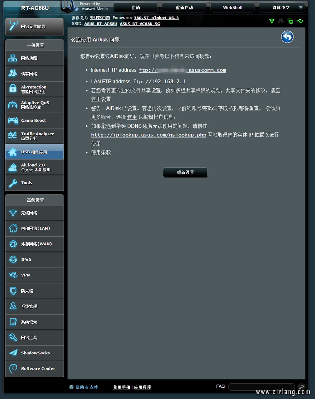Click 这里 link for file sharing settings
This screenshot has width=315, height=399.
(96, 99)
